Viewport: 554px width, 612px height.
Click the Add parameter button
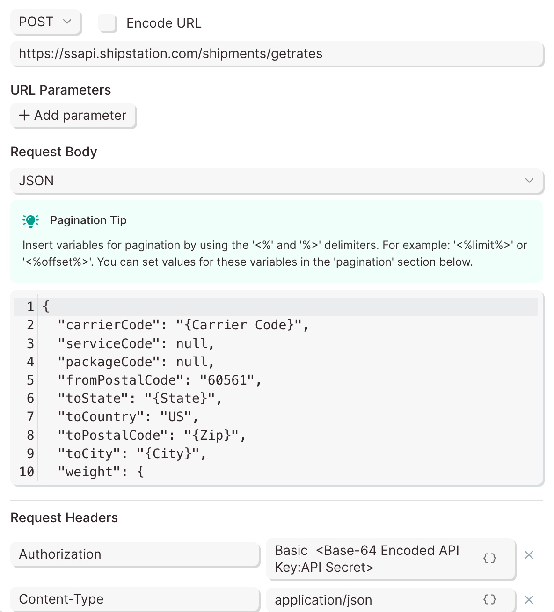click(x=73, y=116)
